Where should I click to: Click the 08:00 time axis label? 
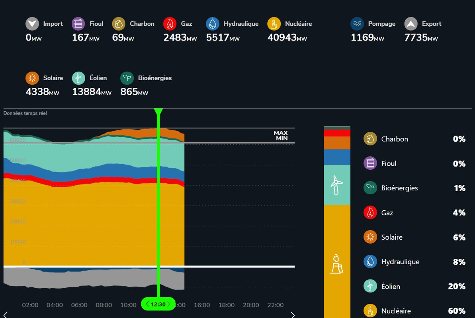(104, 305)
